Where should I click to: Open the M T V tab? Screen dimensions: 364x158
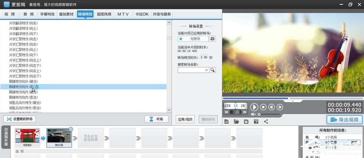[123, 14]
